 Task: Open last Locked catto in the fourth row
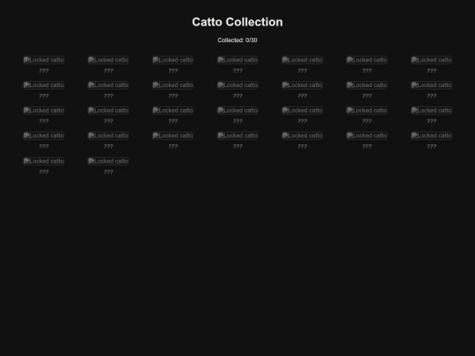coord(431,135)
